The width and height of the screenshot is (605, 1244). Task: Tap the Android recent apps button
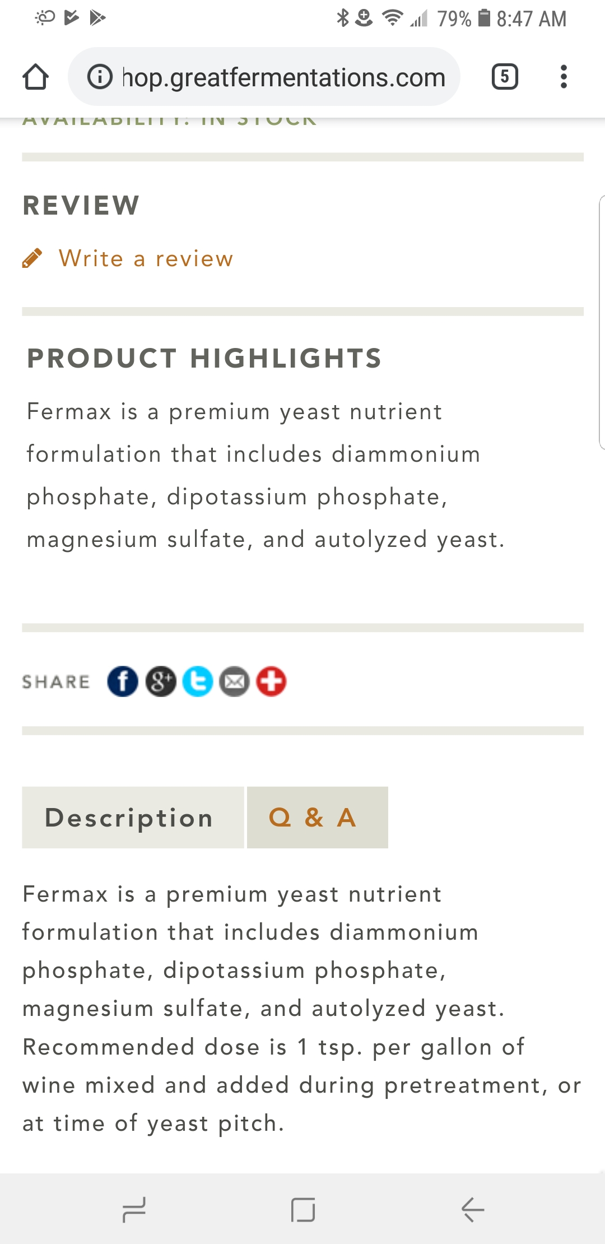[134, 1210]
